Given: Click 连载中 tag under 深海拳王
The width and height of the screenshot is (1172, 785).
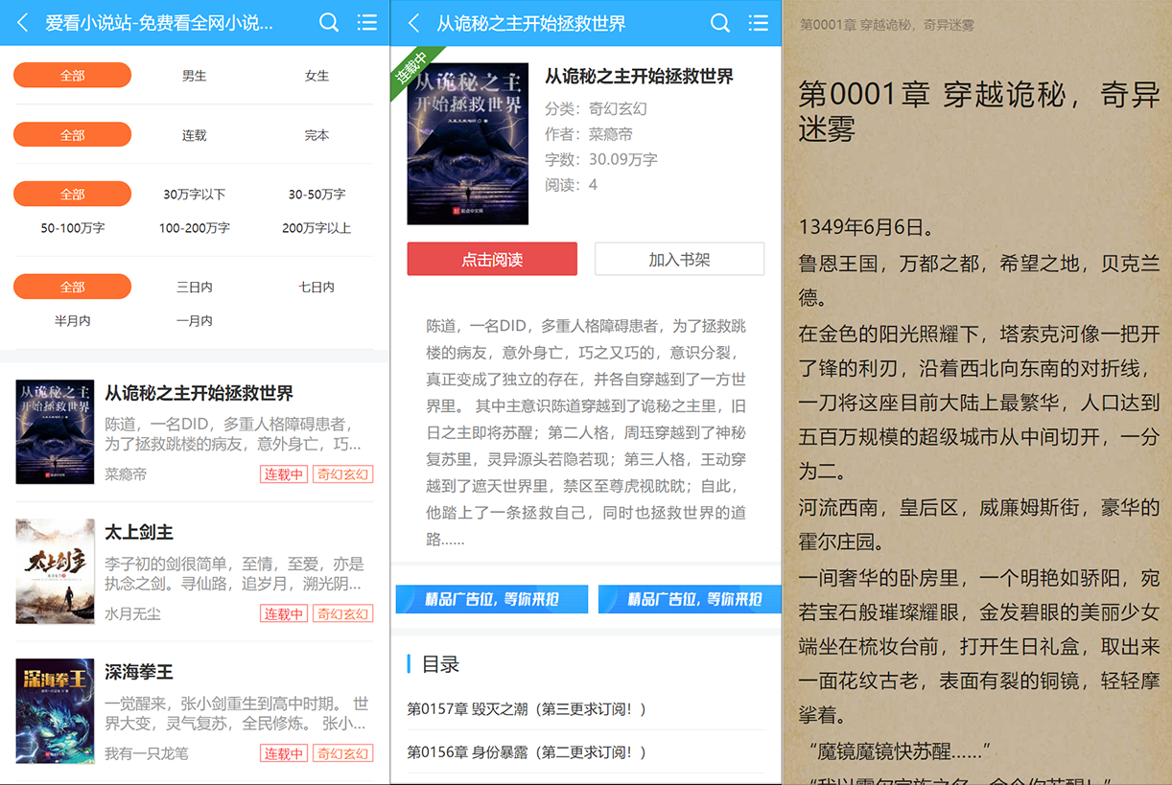Looking at the screenshot, I should [283, 753].
